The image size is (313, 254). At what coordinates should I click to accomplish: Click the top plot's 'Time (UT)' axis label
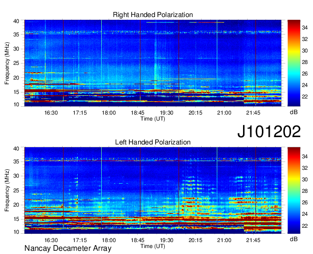153,119
